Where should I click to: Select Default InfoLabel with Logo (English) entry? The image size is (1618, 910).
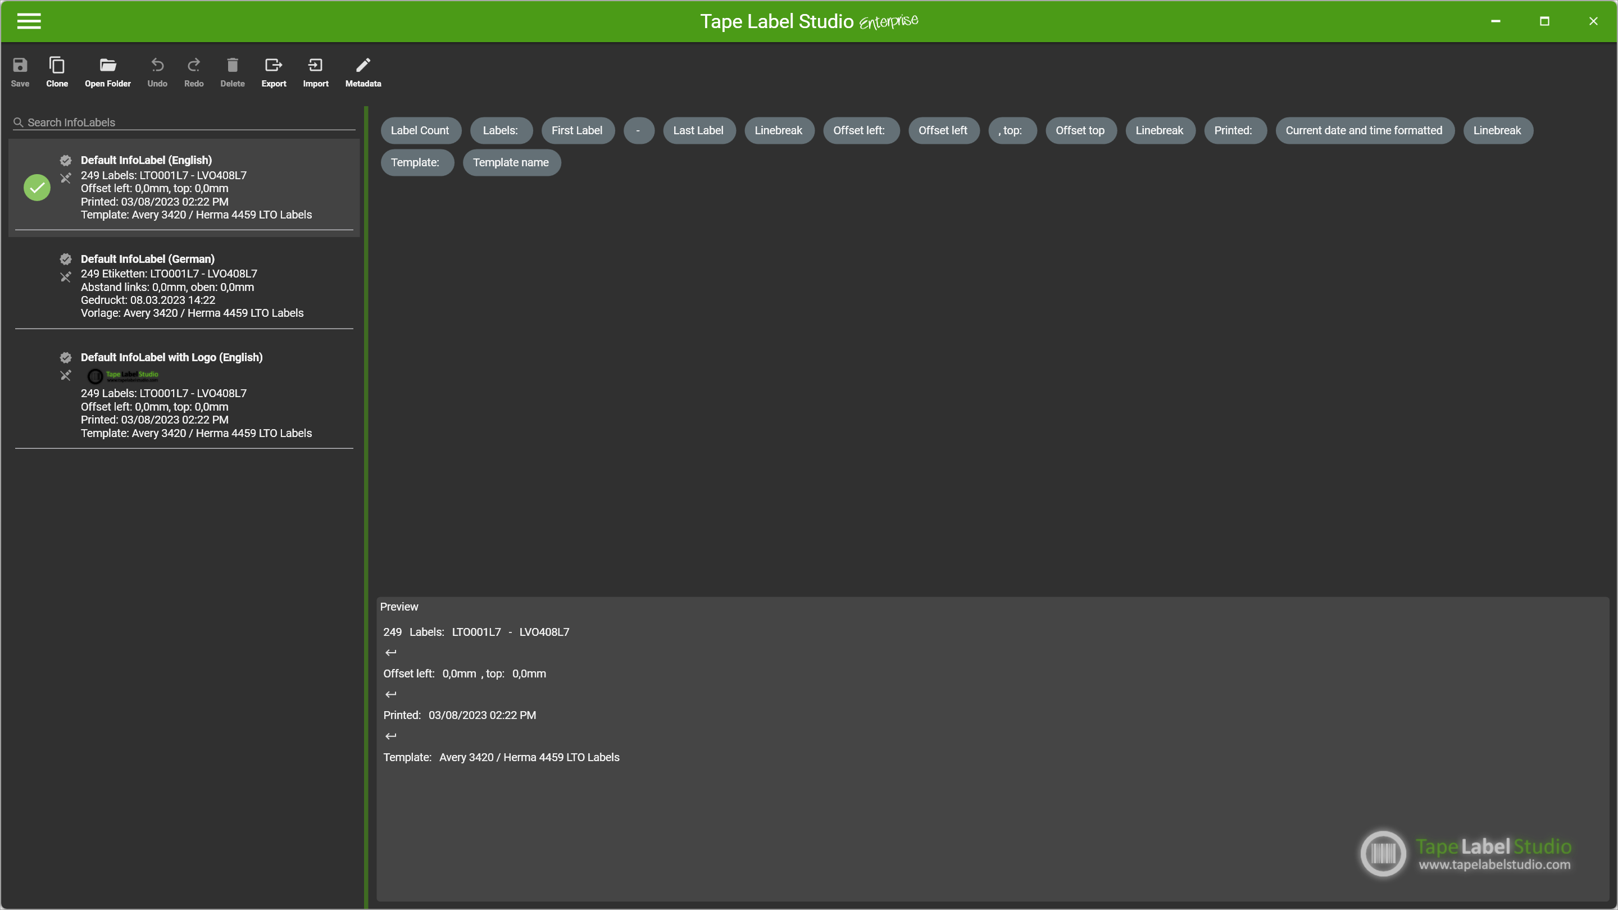[x=184, y=394]
